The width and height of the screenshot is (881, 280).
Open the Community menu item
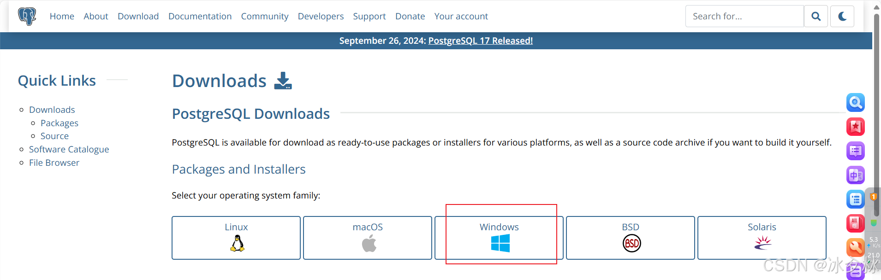(265, 16)
